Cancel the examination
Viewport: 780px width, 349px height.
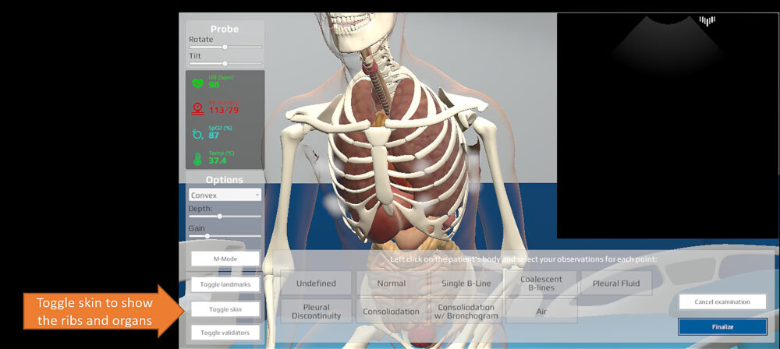[721, 301]
